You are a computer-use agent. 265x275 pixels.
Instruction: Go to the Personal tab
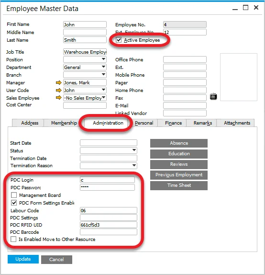144,123
